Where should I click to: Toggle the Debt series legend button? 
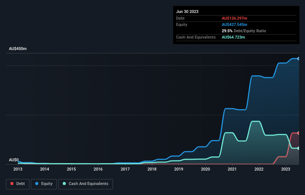click(17, 184)
